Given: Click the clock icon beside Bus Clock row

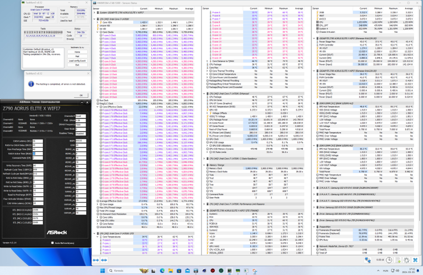Looking at the screenshot, I should (x=98, y=100).
